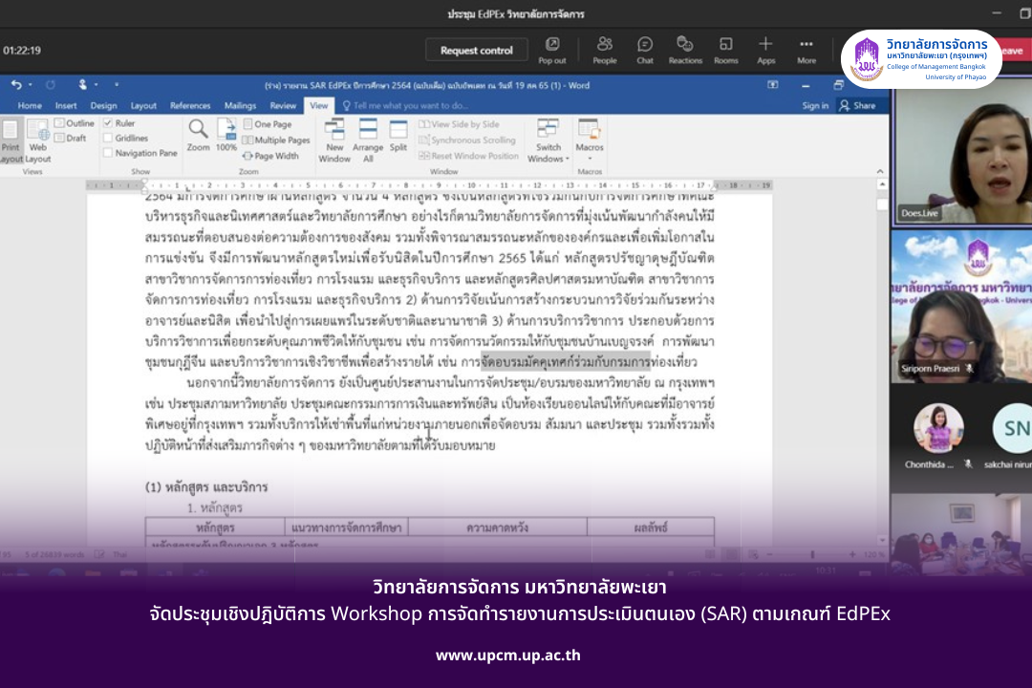Open Ribbon Display Options in Word's title bar

point(773,85)
